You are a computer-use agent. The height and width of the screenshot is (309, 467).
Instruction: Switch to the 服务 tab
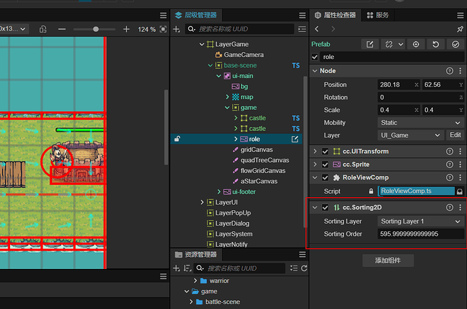[x=378, y=15]
